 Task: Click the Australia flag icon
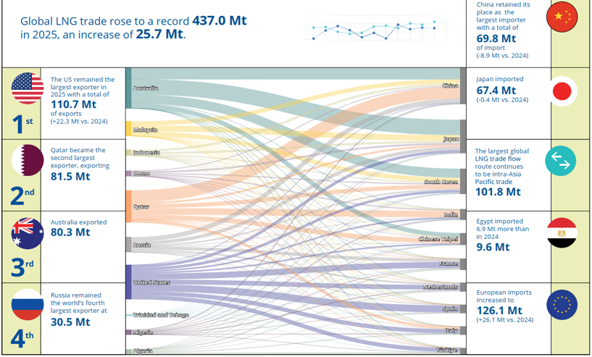tap(28, 233)
